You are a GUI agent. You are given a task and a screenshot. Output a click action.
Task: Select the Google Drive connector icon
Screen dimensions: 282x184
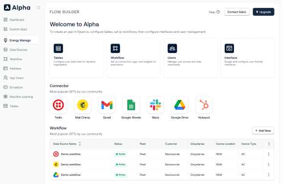(180, 105)
